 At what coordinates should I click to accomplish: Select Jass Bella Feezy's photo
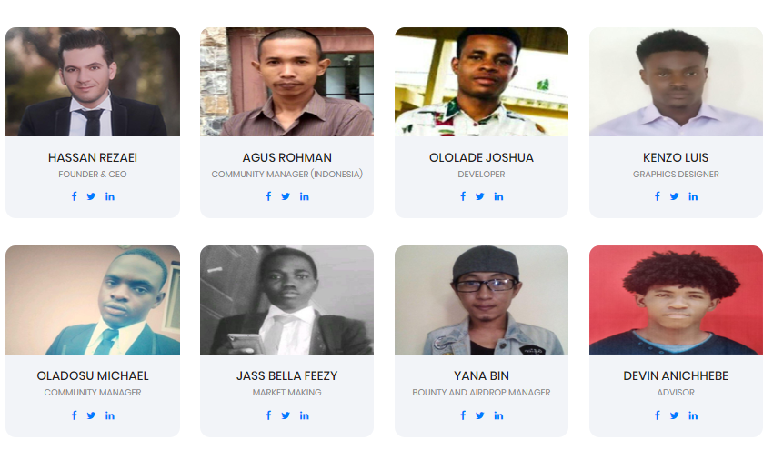click(x=286, y=300)
